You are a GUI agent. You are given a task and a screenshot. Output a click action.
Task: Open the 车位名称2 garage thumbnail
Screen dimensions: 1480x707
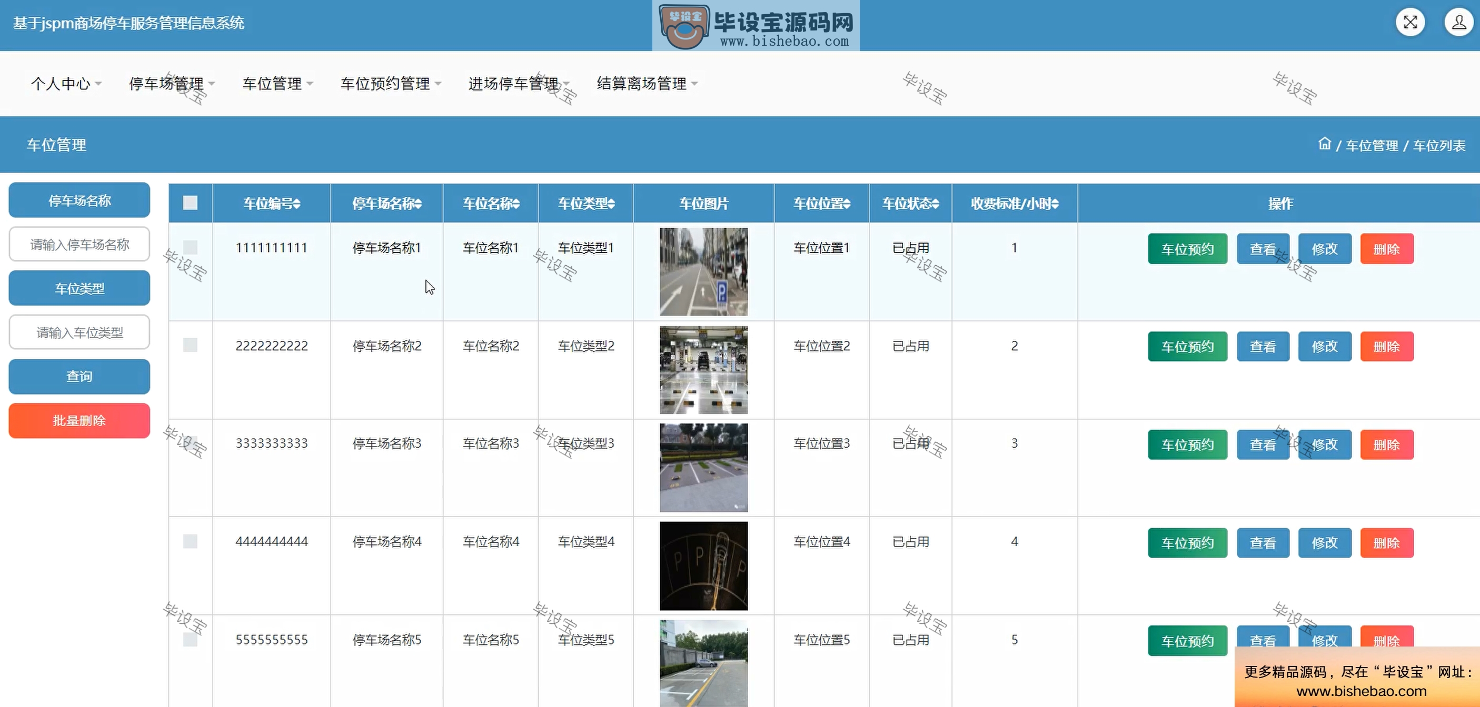coord(704,370)
